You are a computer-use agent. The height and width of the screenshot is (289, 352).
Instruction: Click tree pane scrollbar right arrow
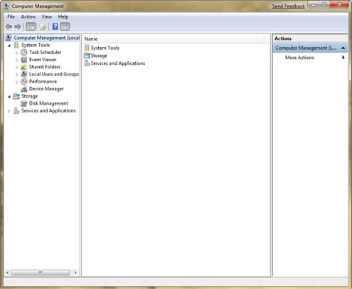(75, 273)
